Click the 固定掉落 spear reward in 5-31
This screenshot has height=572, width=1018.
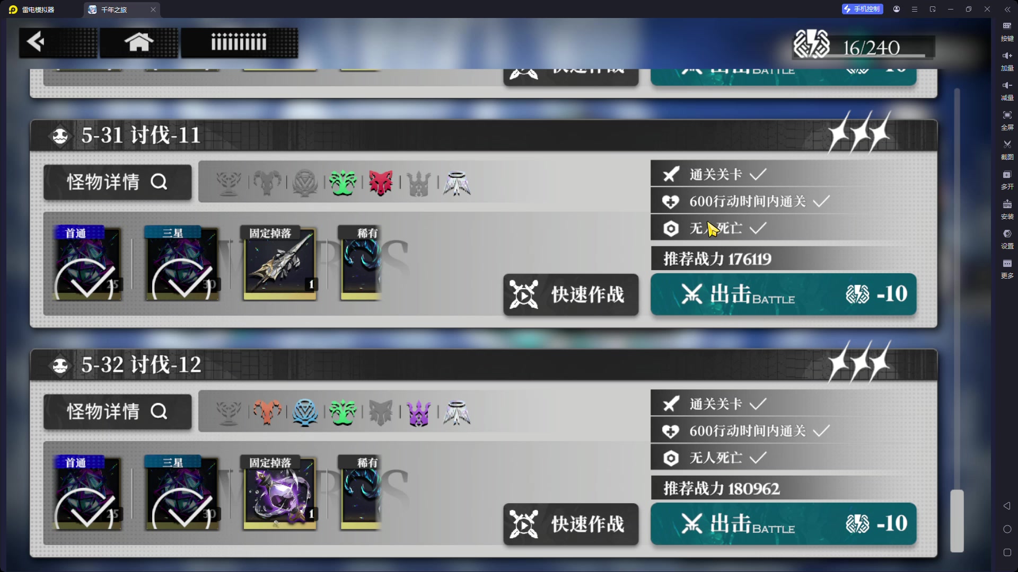tap(280, 264)
